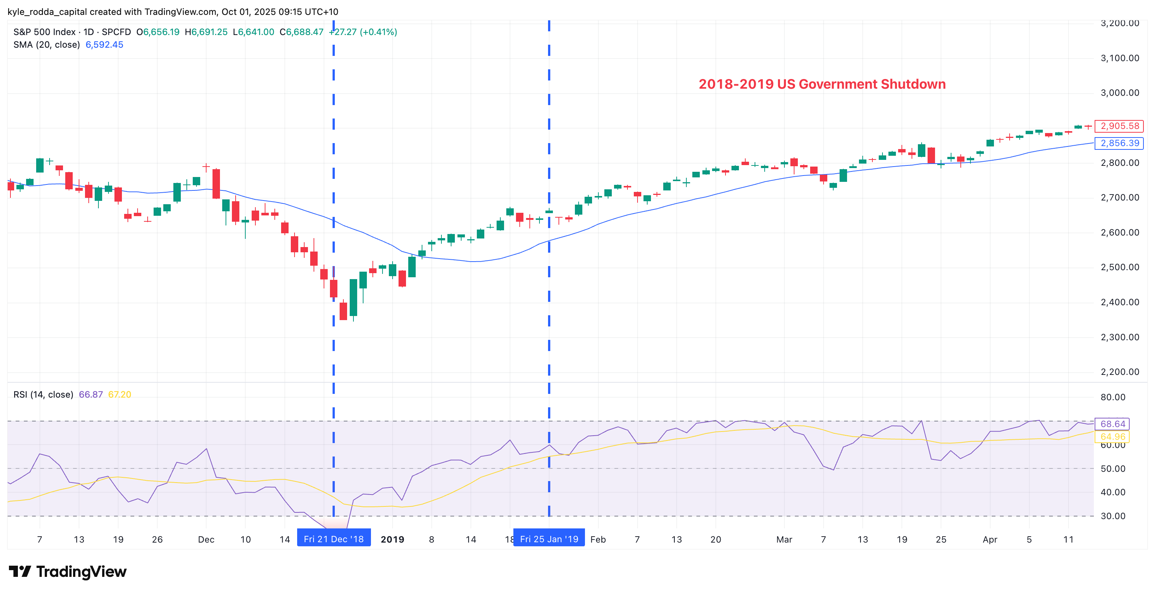Click the TradingView logo icon

(x=20, y=571)
